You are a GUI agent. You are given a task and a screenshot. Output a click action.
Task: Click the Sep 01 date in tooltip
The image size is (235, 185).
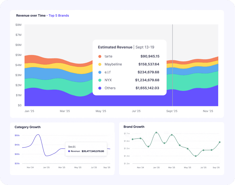click(x=72, y=147)
